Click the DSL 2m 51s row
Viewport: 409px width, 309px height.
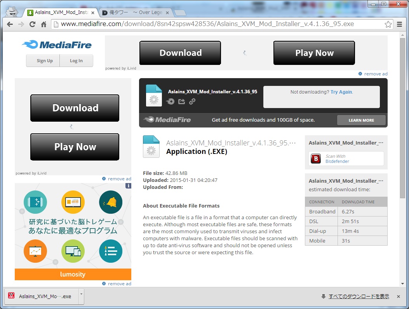[x=346, y=221]
